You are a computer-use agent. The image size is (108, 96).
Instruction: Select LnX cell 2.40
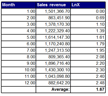point(88,76)
